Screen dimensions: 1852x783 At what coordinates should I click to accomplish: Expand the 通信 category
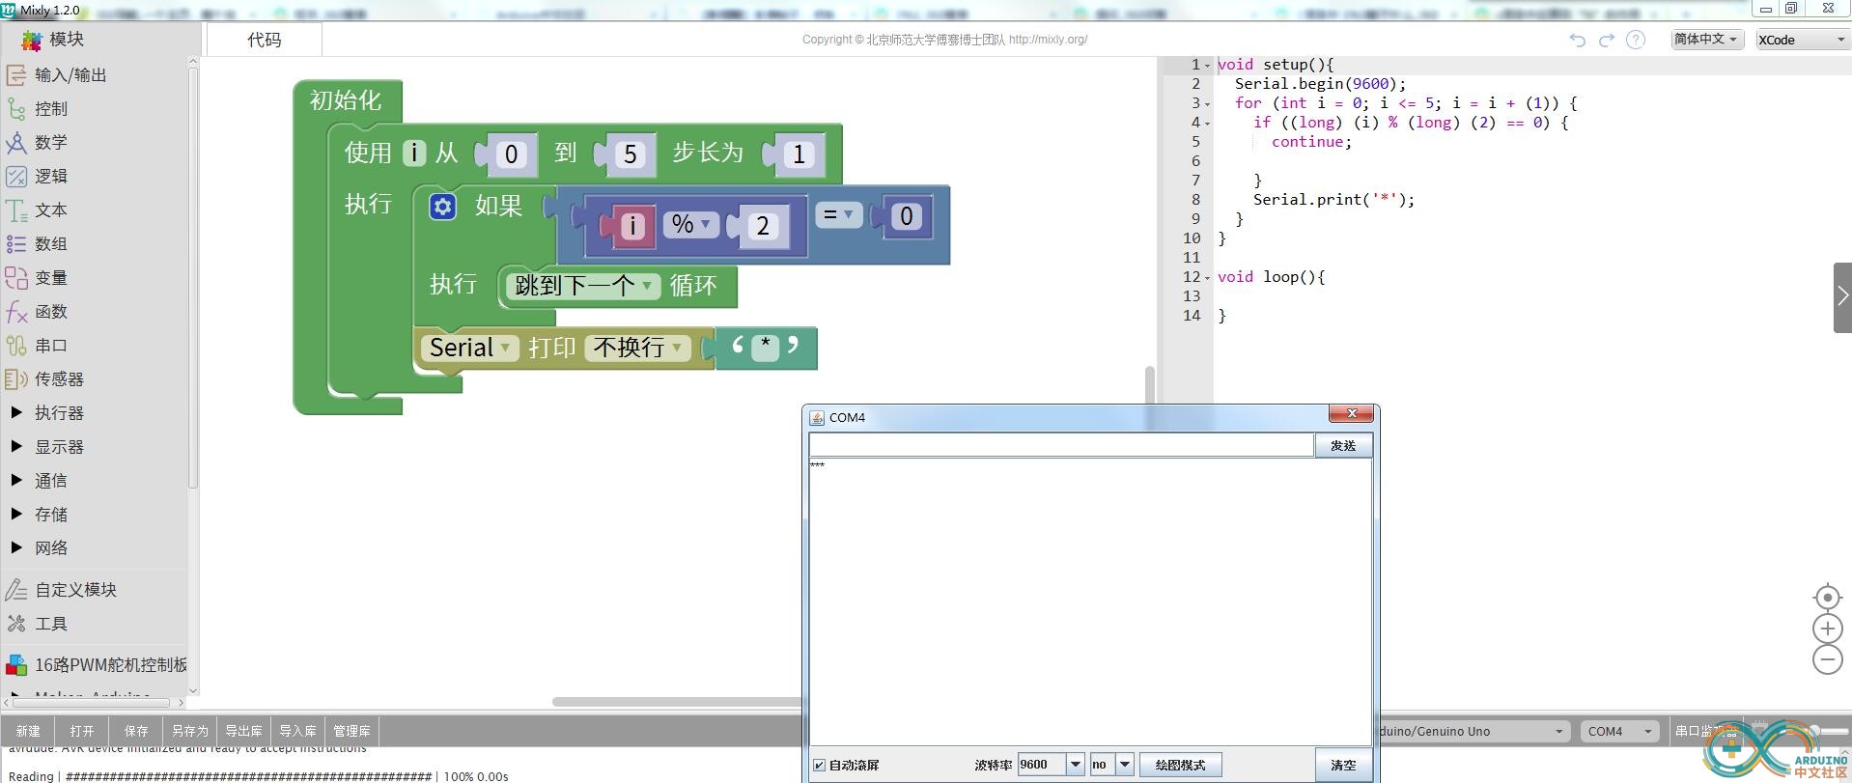point(16,480)
